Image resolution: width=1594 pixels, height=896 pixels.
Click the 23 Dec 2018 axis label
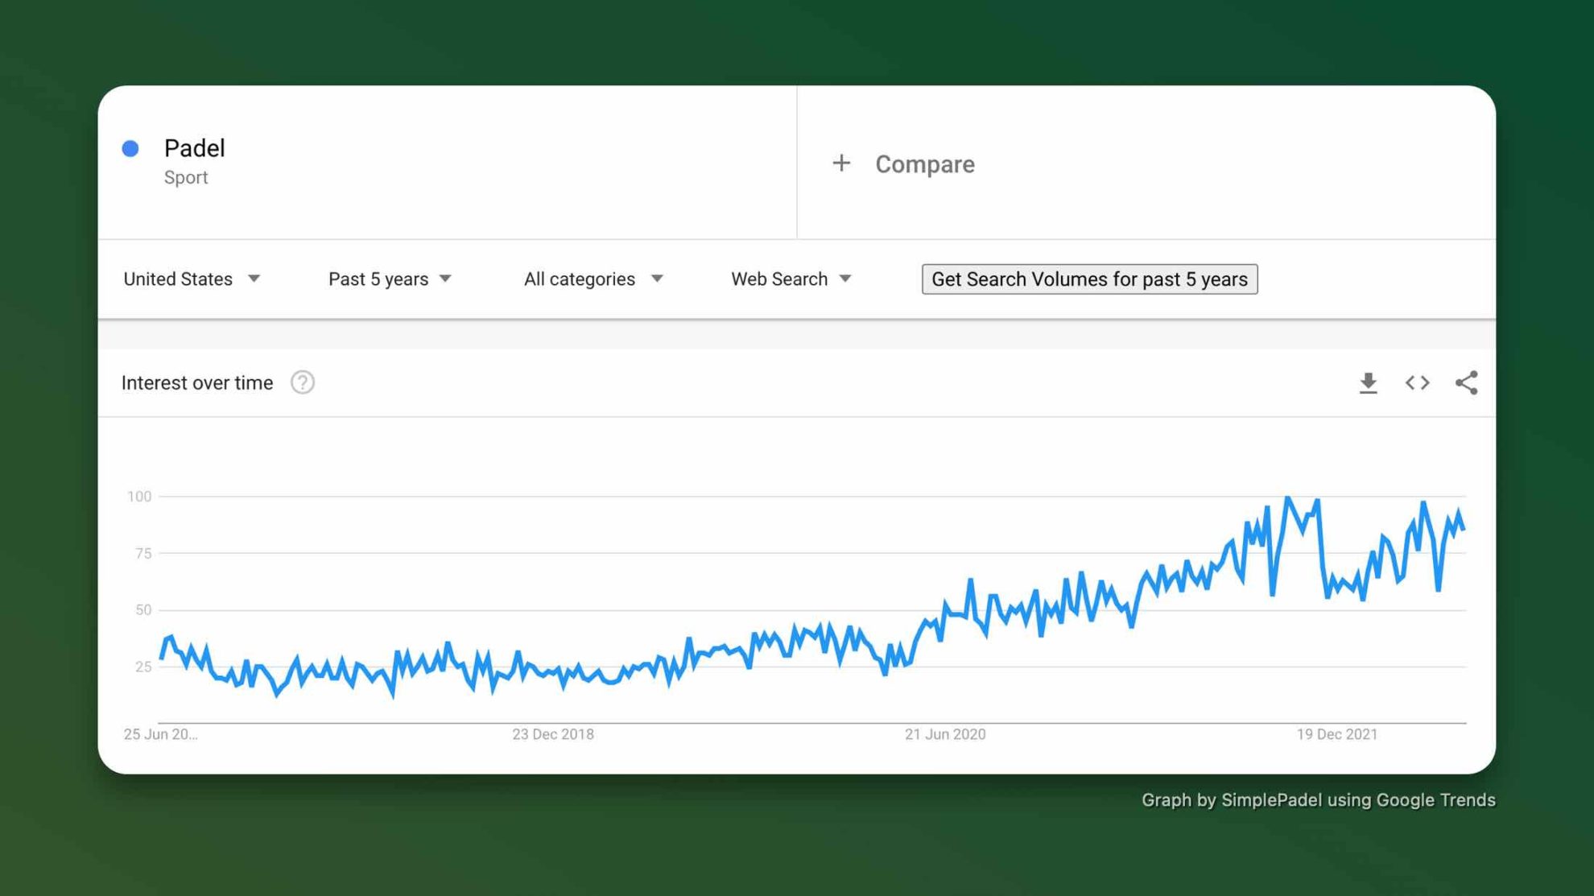[553, 734]
